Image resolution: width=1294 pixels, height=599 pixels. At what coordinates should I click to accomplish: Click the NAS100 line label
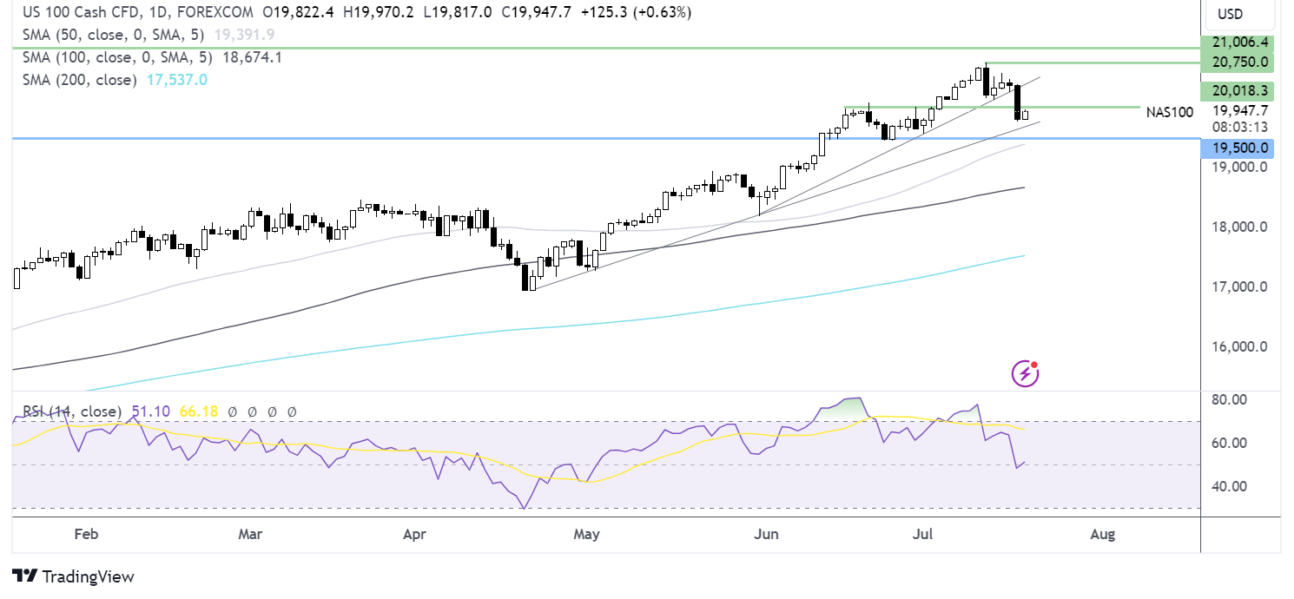tap(1169, 111)
